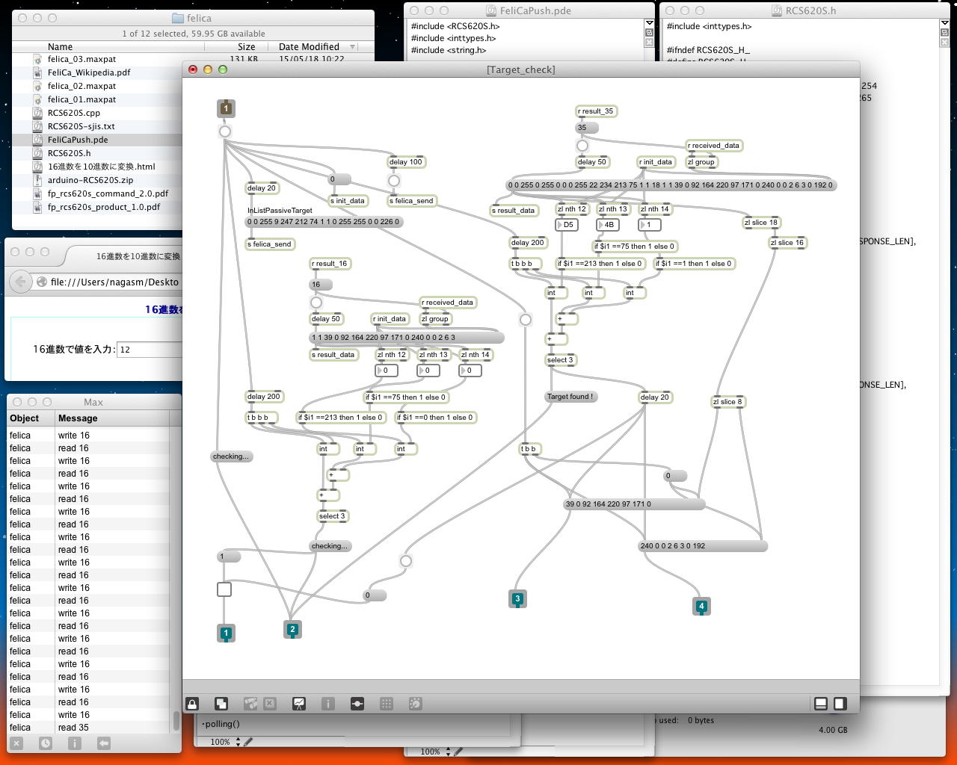Show bottom panel icon at toolbar right

820,703
